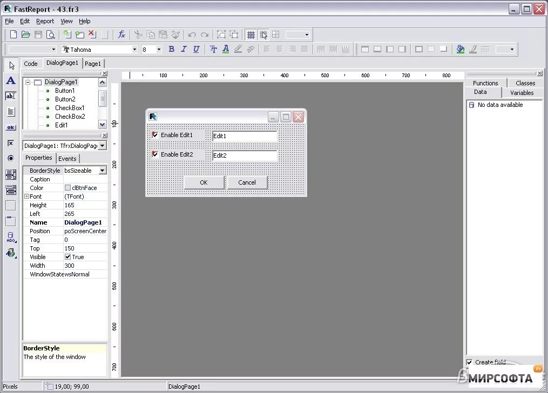Select the Label control tool (A)
The width and height of the screenshot is (548, 393).
(x=11, y=80)
